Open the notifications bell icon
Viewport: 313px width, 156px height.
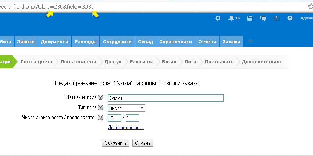coord(231,18)
